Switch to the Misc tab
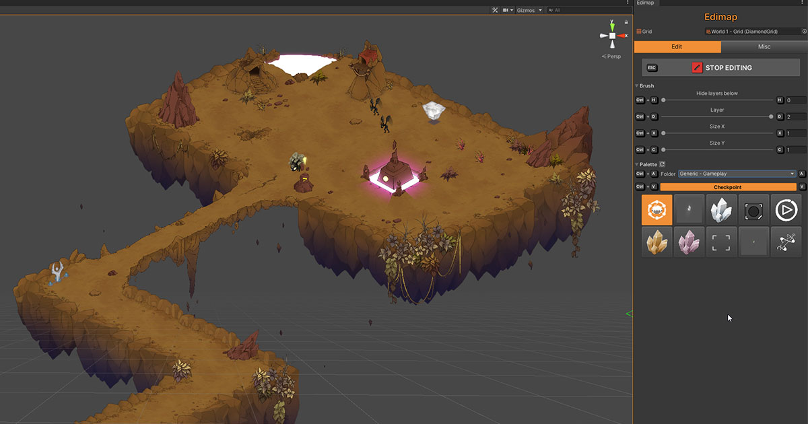The height and width of the screenshot is (424, 808). click(765, 46)
